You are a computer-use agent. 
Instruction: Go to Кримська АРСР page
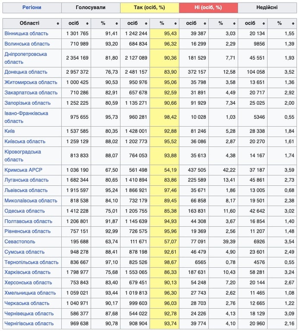pos(23,170)
